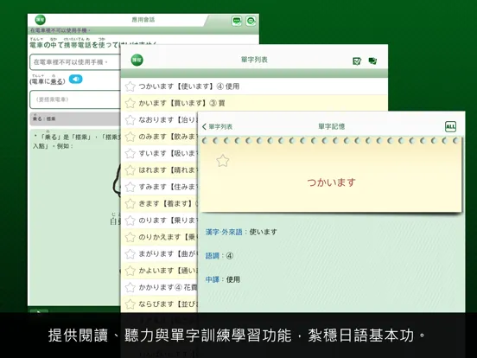477x358 pixels.
Task: Select かよいます word entry
Action: tap(159, 271)
